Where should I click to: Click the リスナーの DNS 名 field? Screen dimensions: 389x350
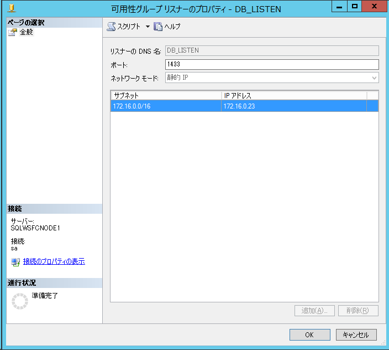pos(271,50)
